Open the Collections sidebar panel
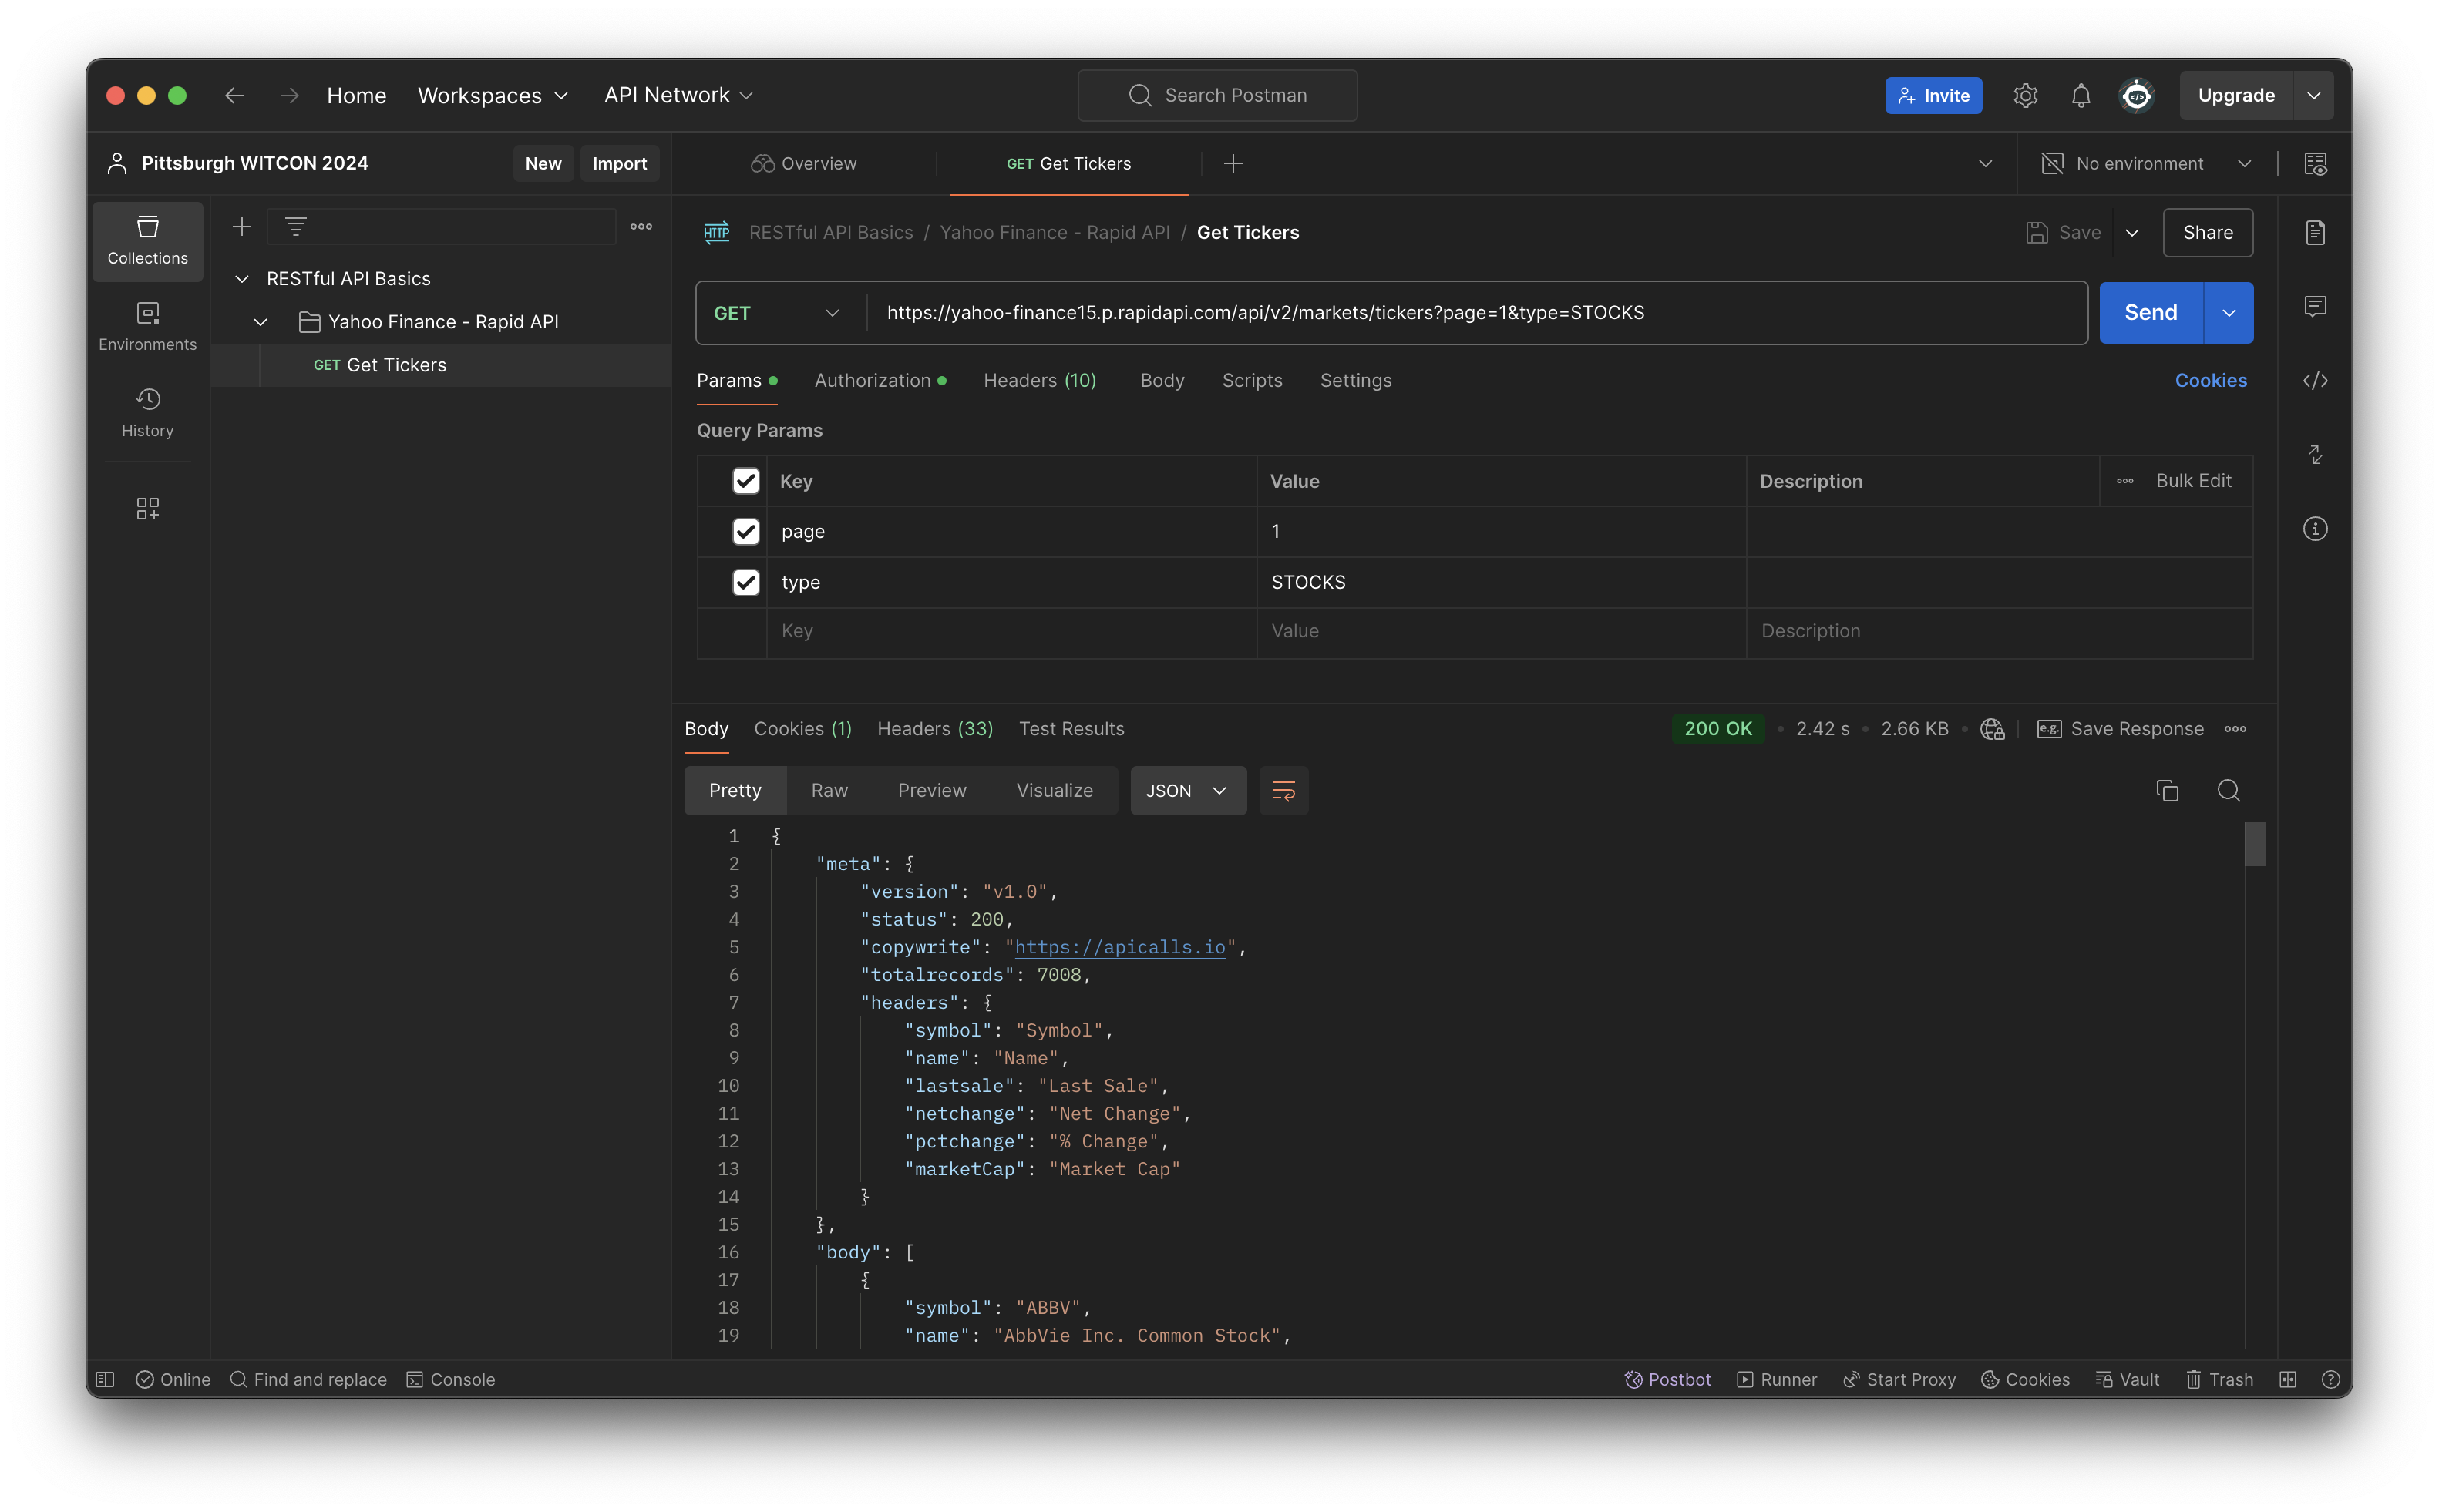This screenshot has height=1512, width=2439. click(147, 240)
